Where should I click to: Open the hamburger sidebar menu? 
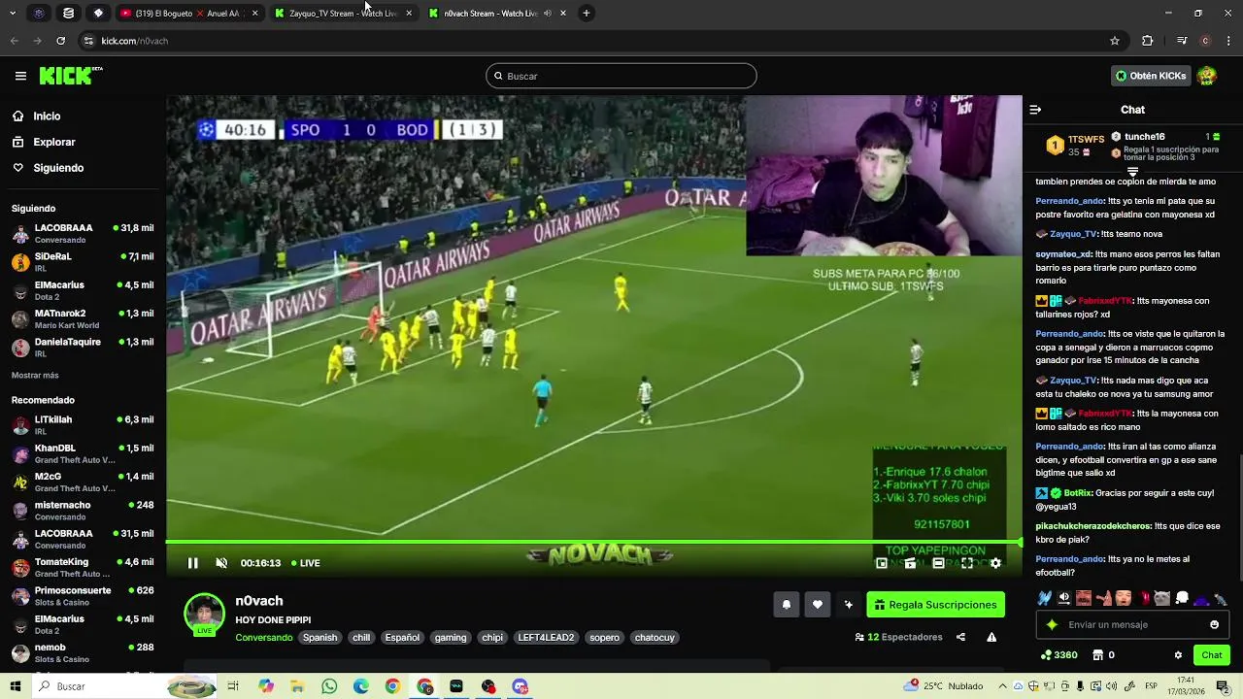tap(20, 76)
